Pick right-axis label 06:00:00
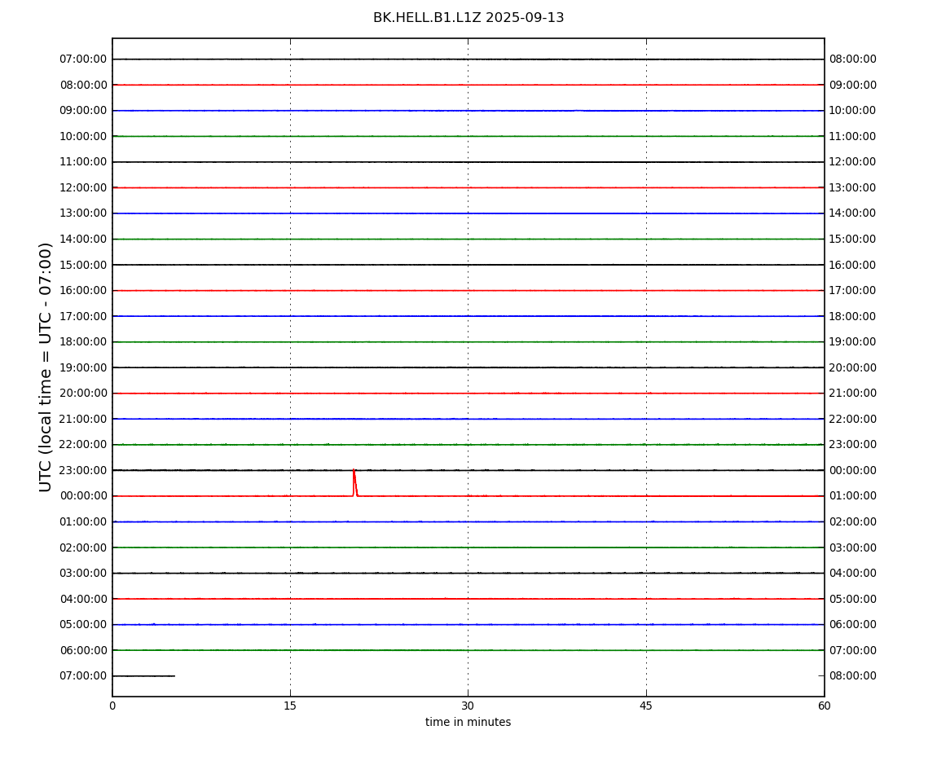Viewport: 937px width, 774px height. tap(853, 625)
